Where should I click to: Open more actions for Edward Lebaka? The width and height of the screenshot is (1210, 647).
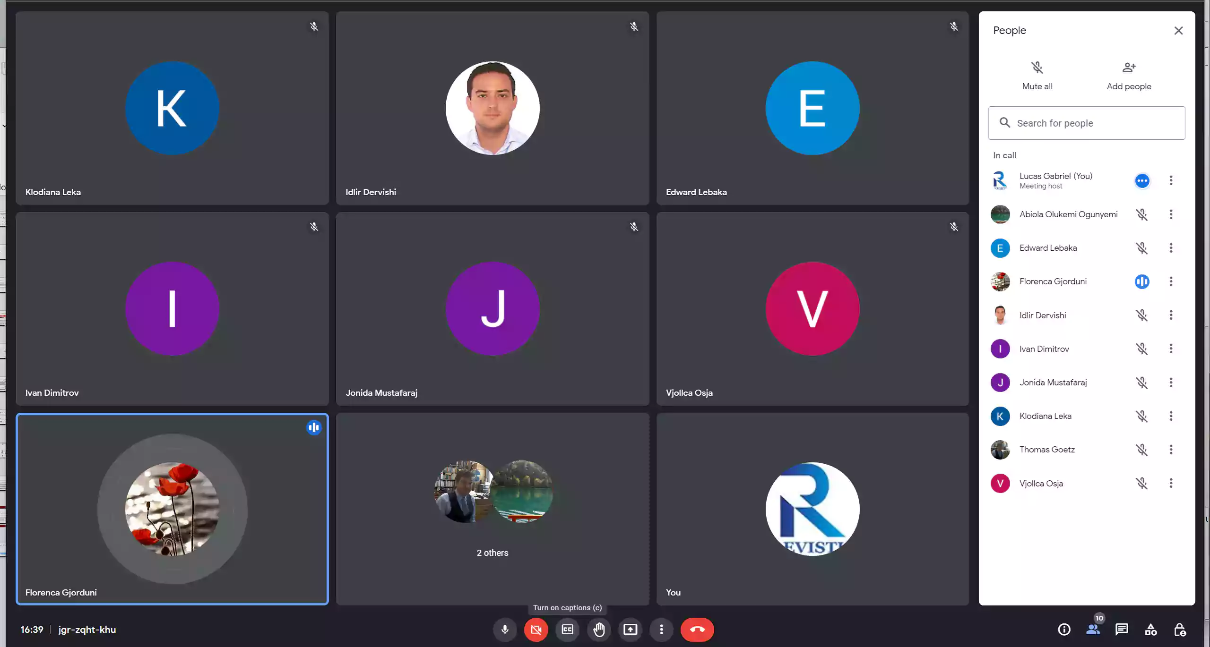[x=1171, y=248]
